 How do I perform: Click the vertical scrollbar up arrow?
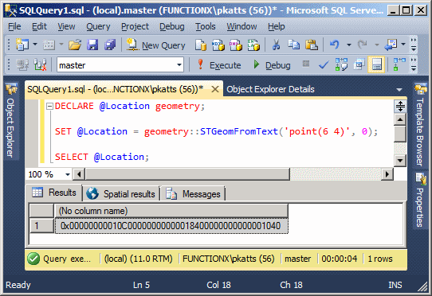(x=400, y=119)
